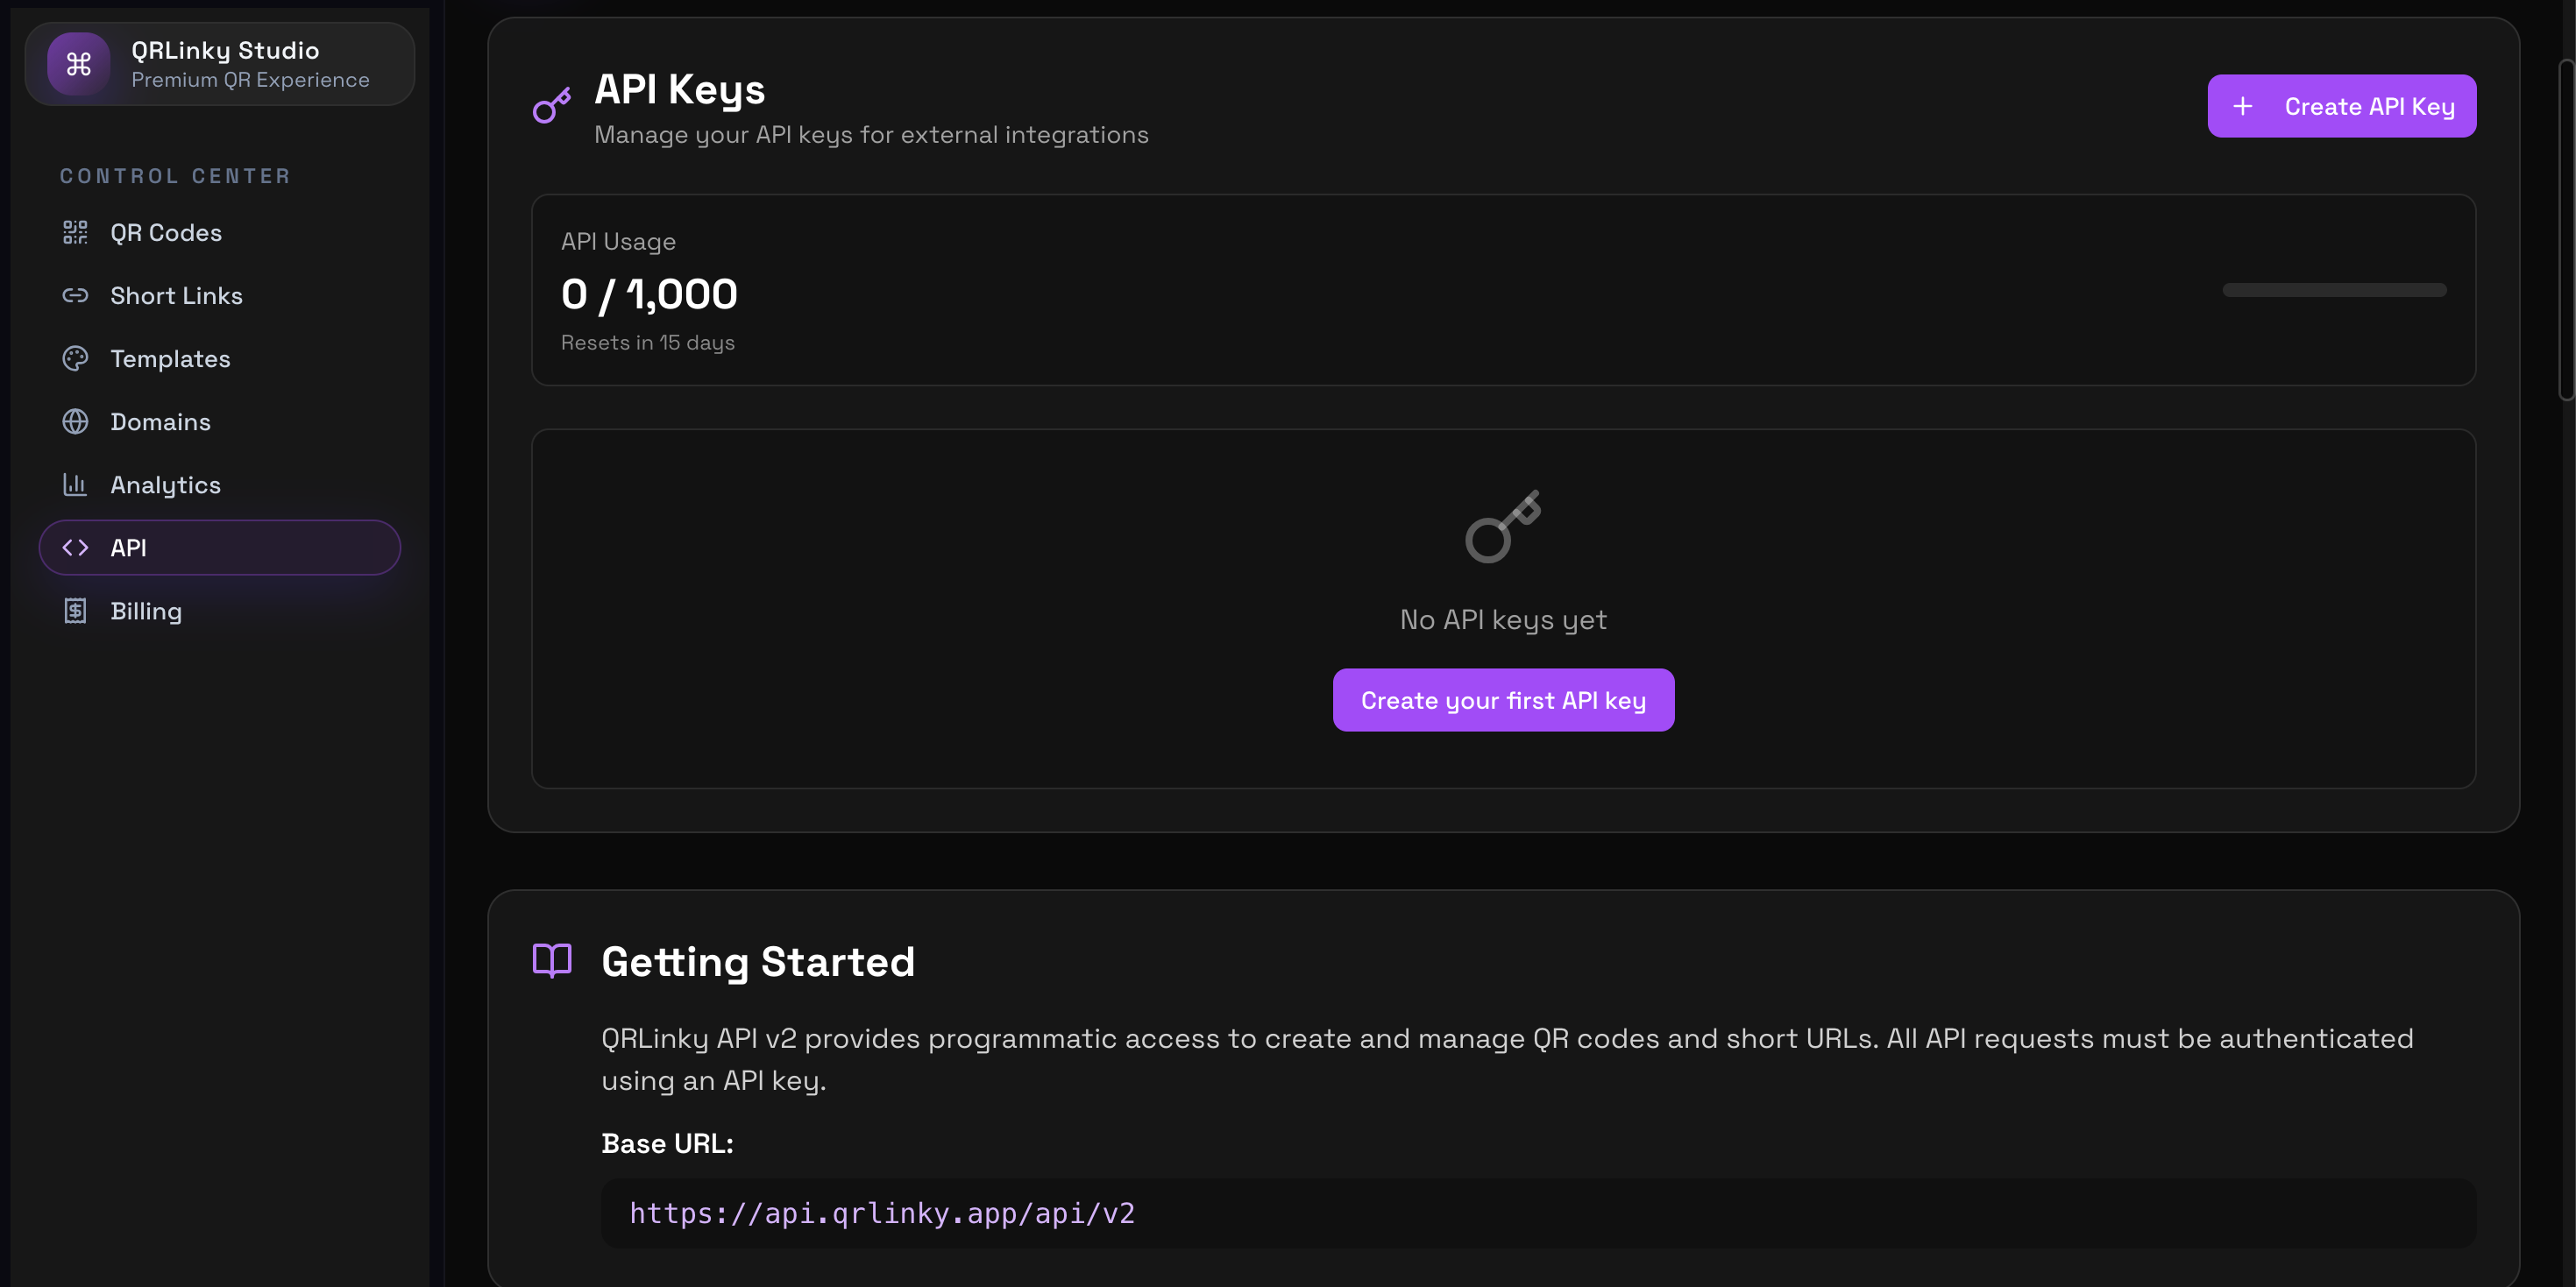Click the QR Codes grid icon

tap(75, 232)
